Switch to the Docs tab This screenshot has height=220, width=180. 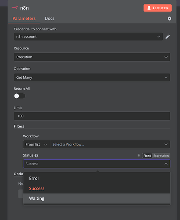pos(50,18)
